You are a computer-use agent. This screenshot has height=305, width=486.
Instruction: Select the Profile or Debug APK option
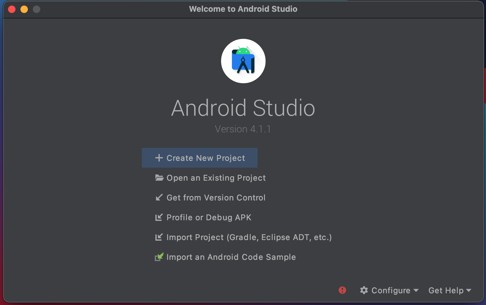point(209,217)
